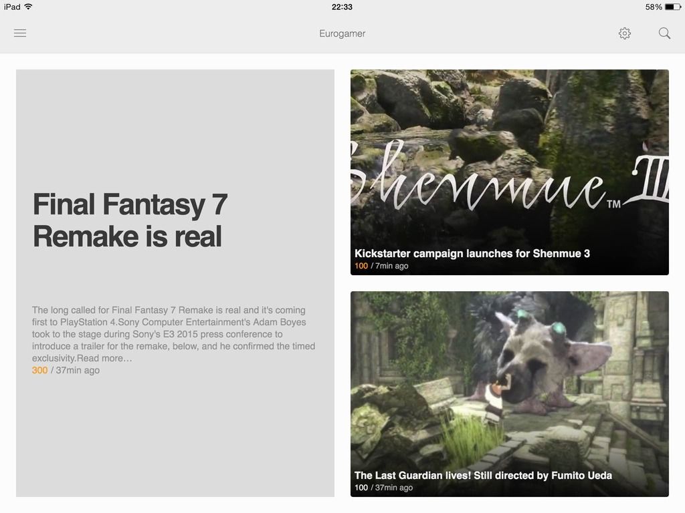This screenshot has height=513, width=685.
Task: Click '37min ago' under Final Fantasy summary
Action: click(78, 370)
